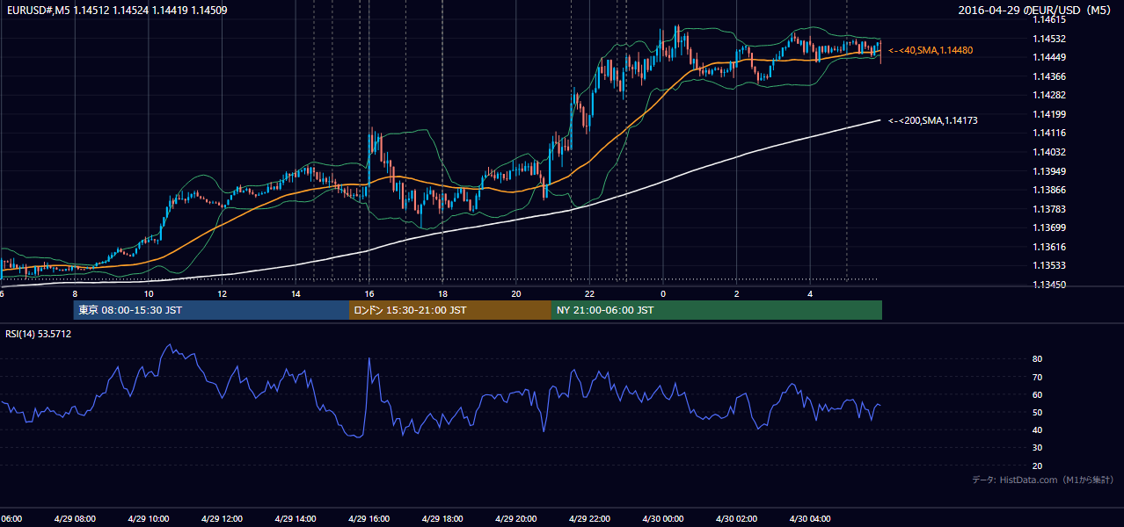1124x527 pixels.
Task: Click price level 1.13783 on the axis
Action: [x=1049, y=209]
